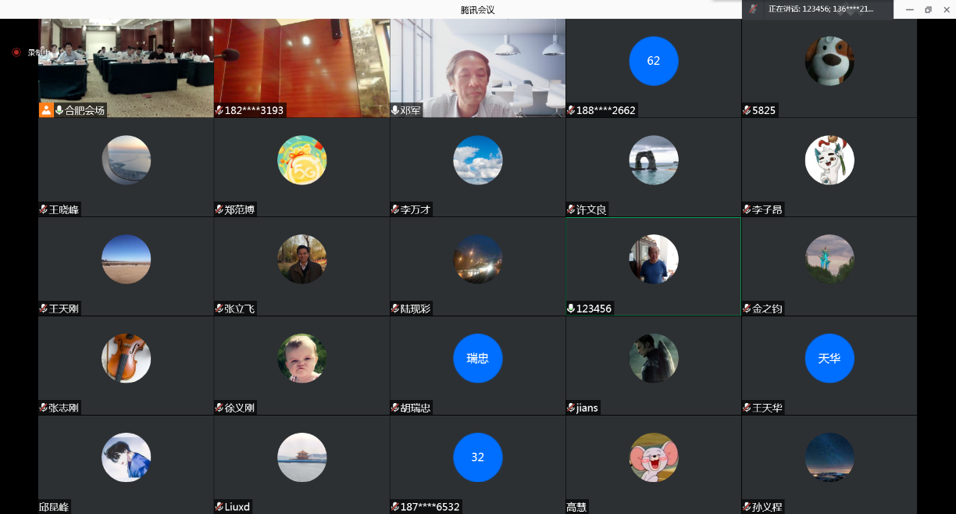Open the 合肥会场 conference room video tile
The height and width of the screenshot is (514, 956).
point(126,62)
